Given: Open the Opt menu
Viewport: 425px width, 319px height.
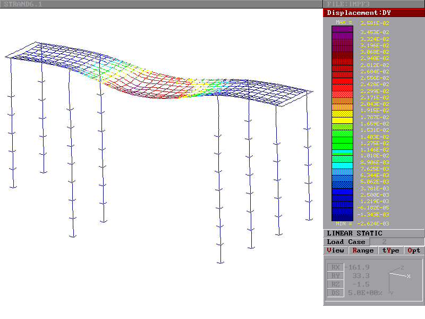Looking at the screenshot, I should [414, 250].
